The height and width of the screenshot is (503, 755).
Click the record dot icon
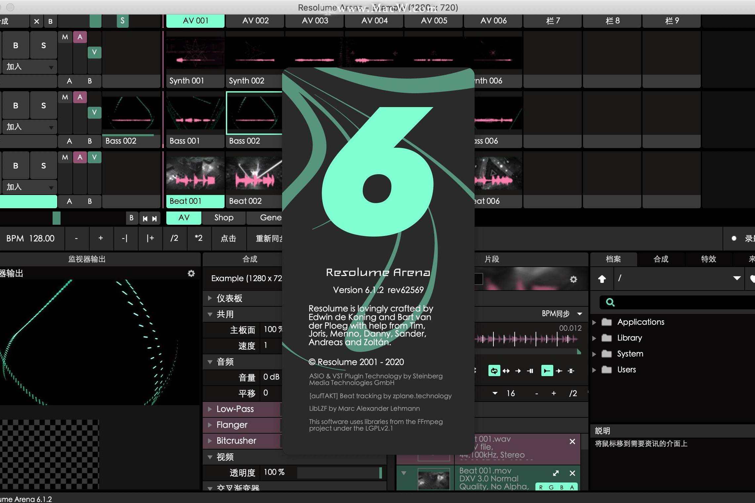734,238
